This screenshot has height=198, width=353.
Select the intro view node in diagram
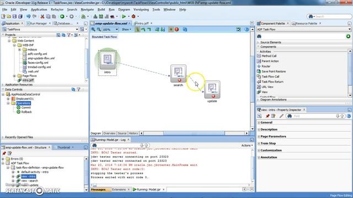(x=108, y=62)
